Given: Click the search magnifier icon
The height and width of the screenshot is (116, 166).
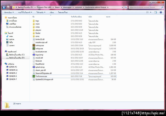Looking at the screenshot, I should point(162,7).
